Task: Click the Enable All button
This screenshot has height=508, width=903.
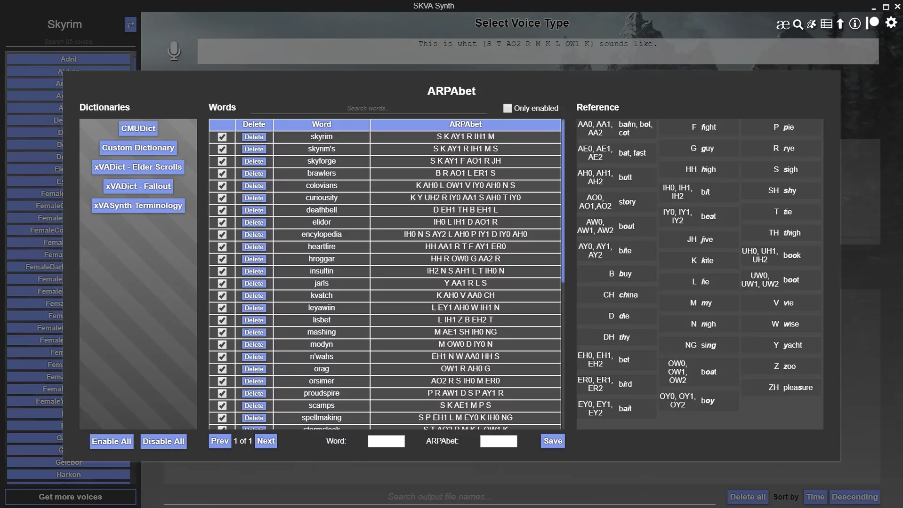Action: [112, 441]
